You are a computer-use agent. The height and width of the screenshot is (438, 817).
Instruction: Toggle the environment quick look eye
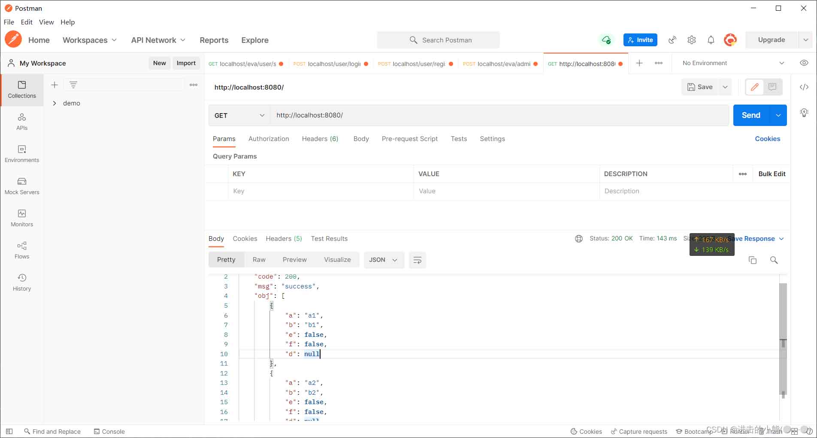804,63
